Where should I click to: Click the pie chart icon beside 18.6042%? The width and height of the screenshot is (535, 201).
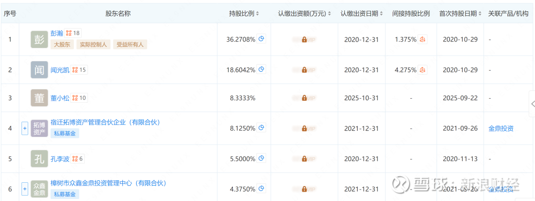[262, 70]
